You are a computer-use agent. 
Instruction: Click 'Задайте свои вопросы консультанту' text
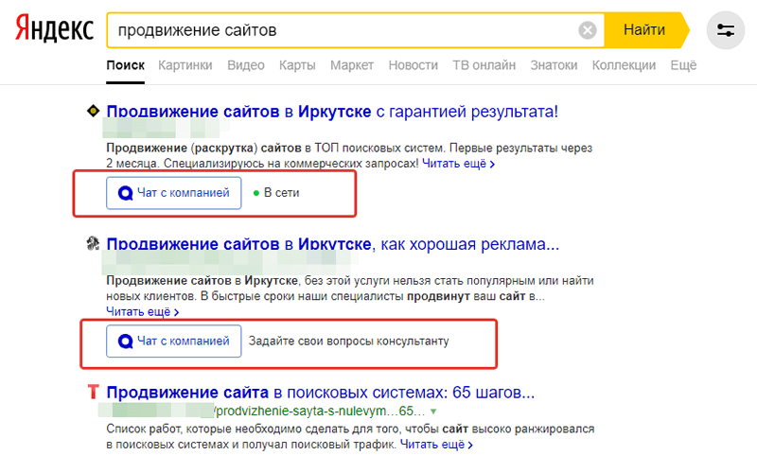coord(348,342)
